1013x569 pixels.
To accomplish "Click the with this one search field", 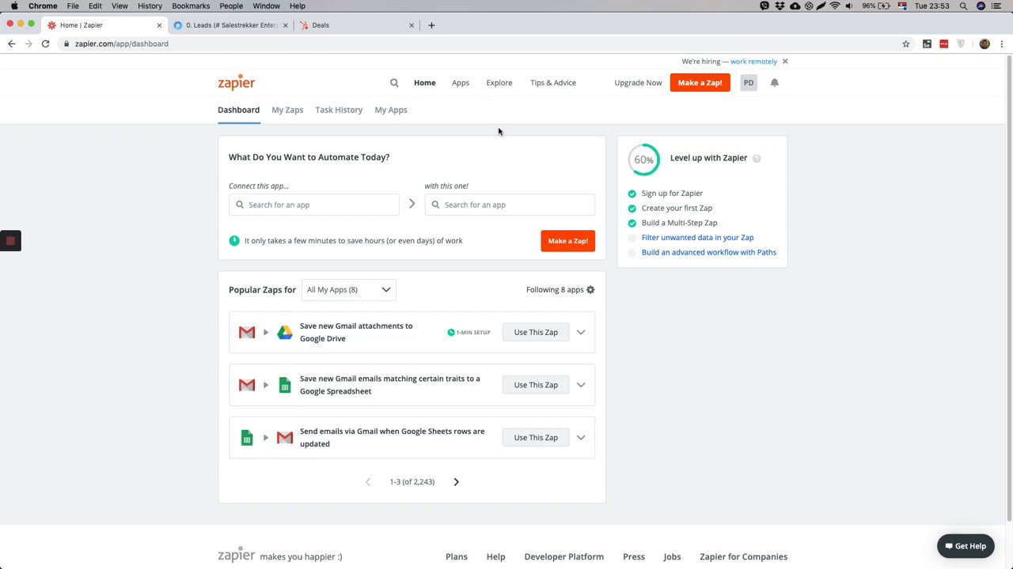I will pyautogui.click(x=510, y=205).
